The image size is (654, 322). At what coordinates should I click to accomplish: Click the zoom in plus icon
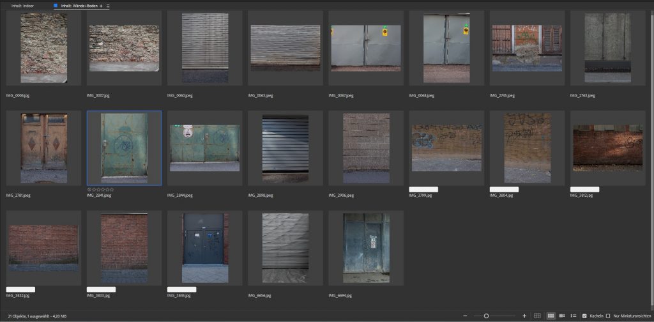pos(524,316)
